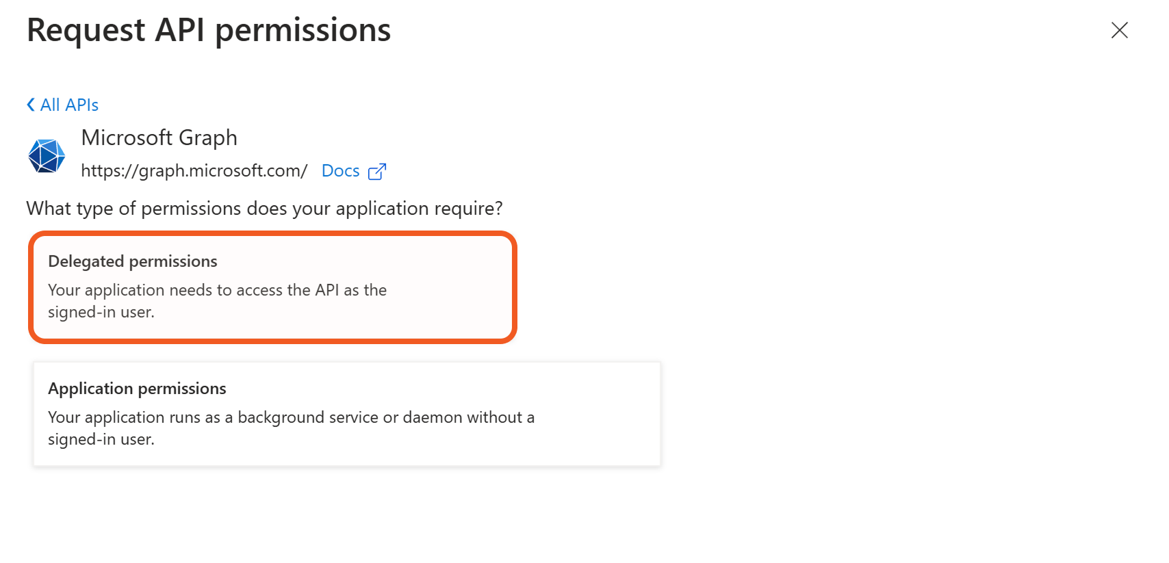Click the bold Application permissions heading
This screenshot has width=1169, height=563.
click(x=137, y=389)
